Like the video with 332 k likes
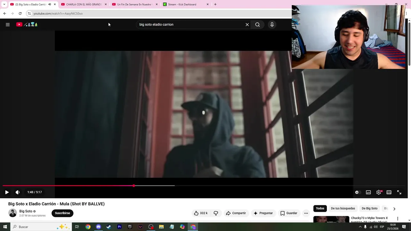 pos(201,213)
